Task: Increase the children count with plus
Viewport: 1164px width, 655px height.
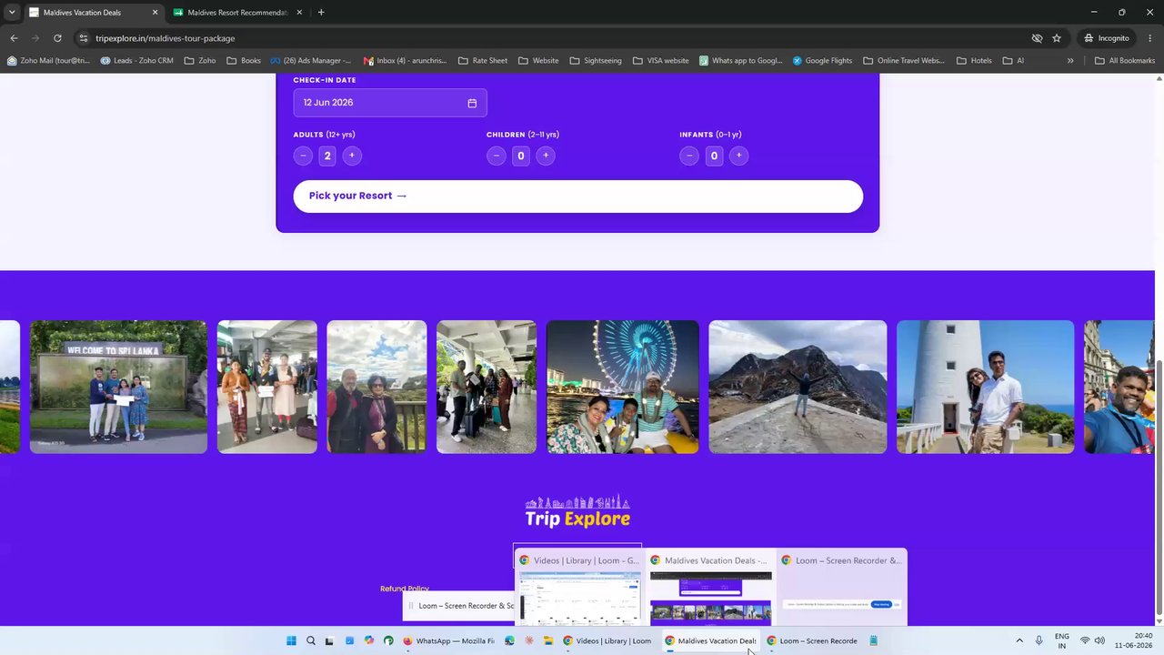Action: pos(546,156)
